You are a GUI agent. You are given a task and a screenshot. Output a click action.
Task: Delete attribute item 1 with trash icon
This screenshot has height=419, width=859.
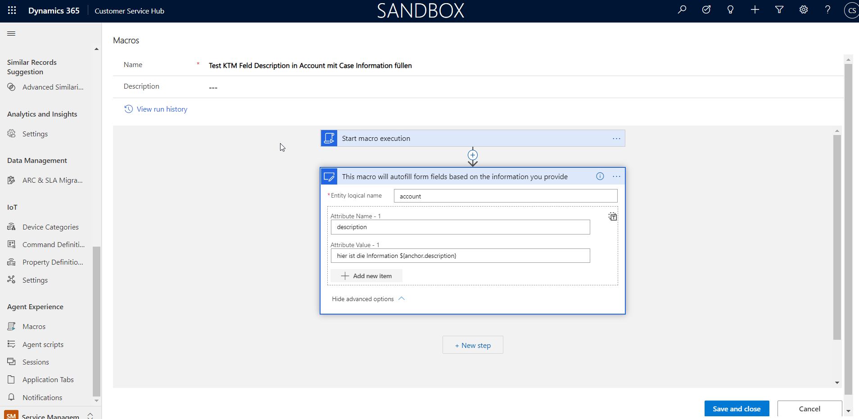[613, 217]
